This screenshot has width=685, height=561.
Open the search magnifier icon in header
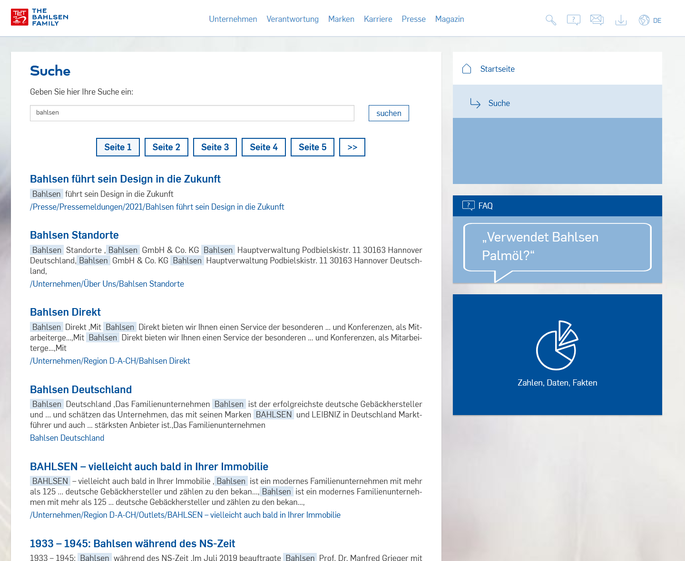(x=551, y=20)
